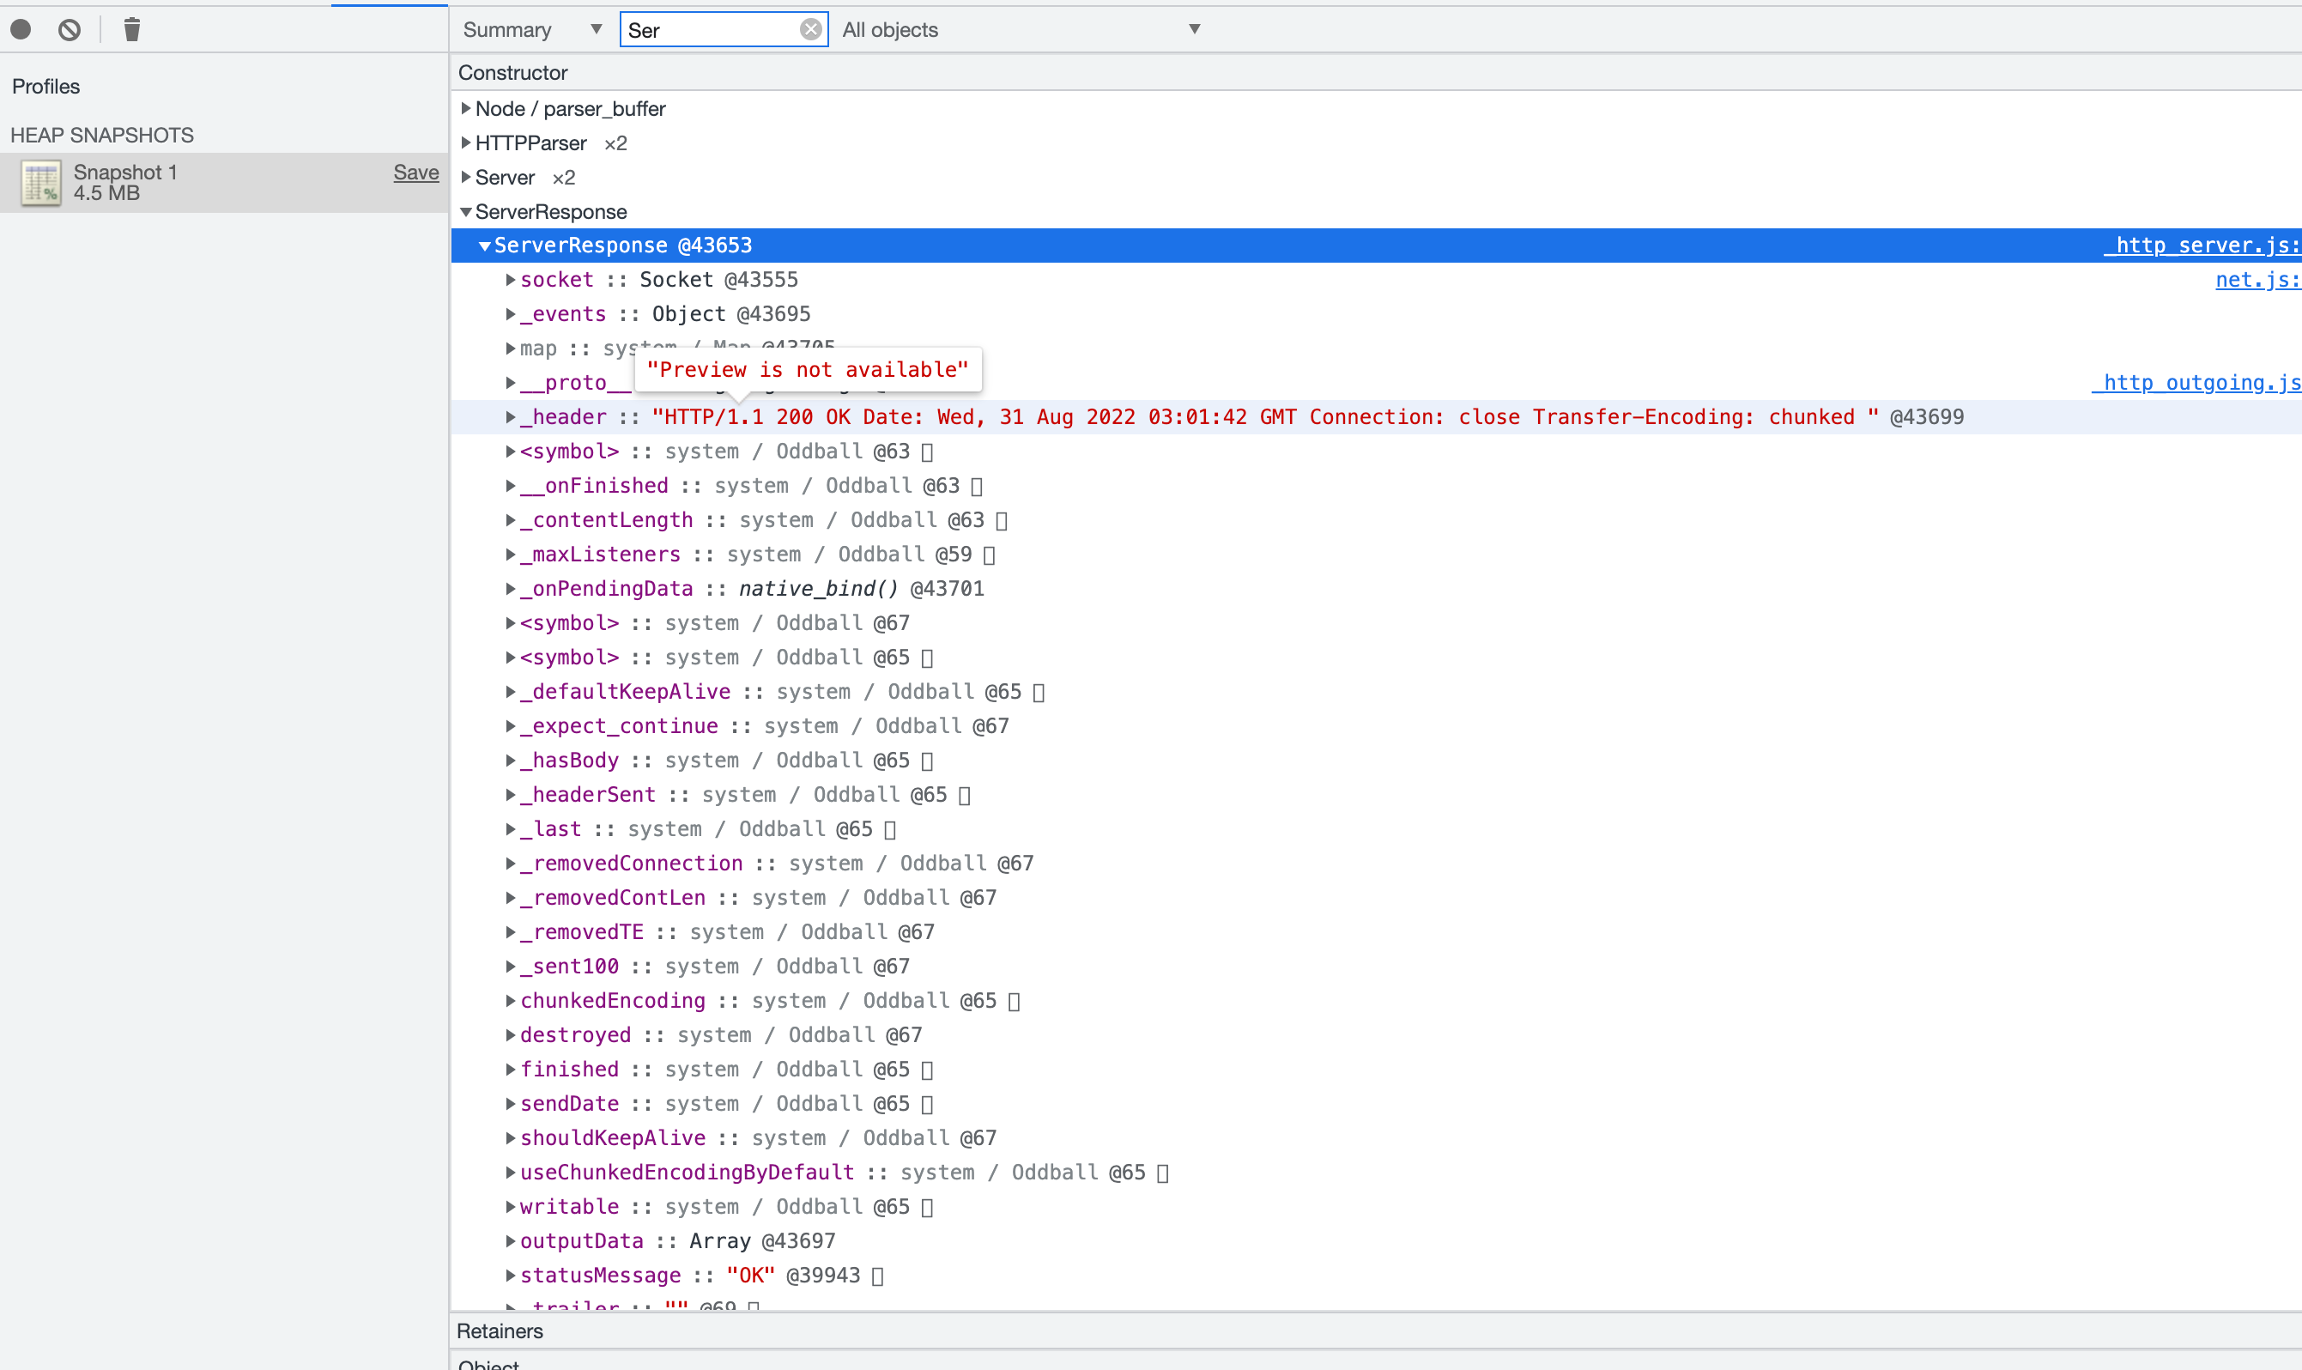Open net.js source link
The image size is (2302, 1370).
click(x=2256, y=280)
